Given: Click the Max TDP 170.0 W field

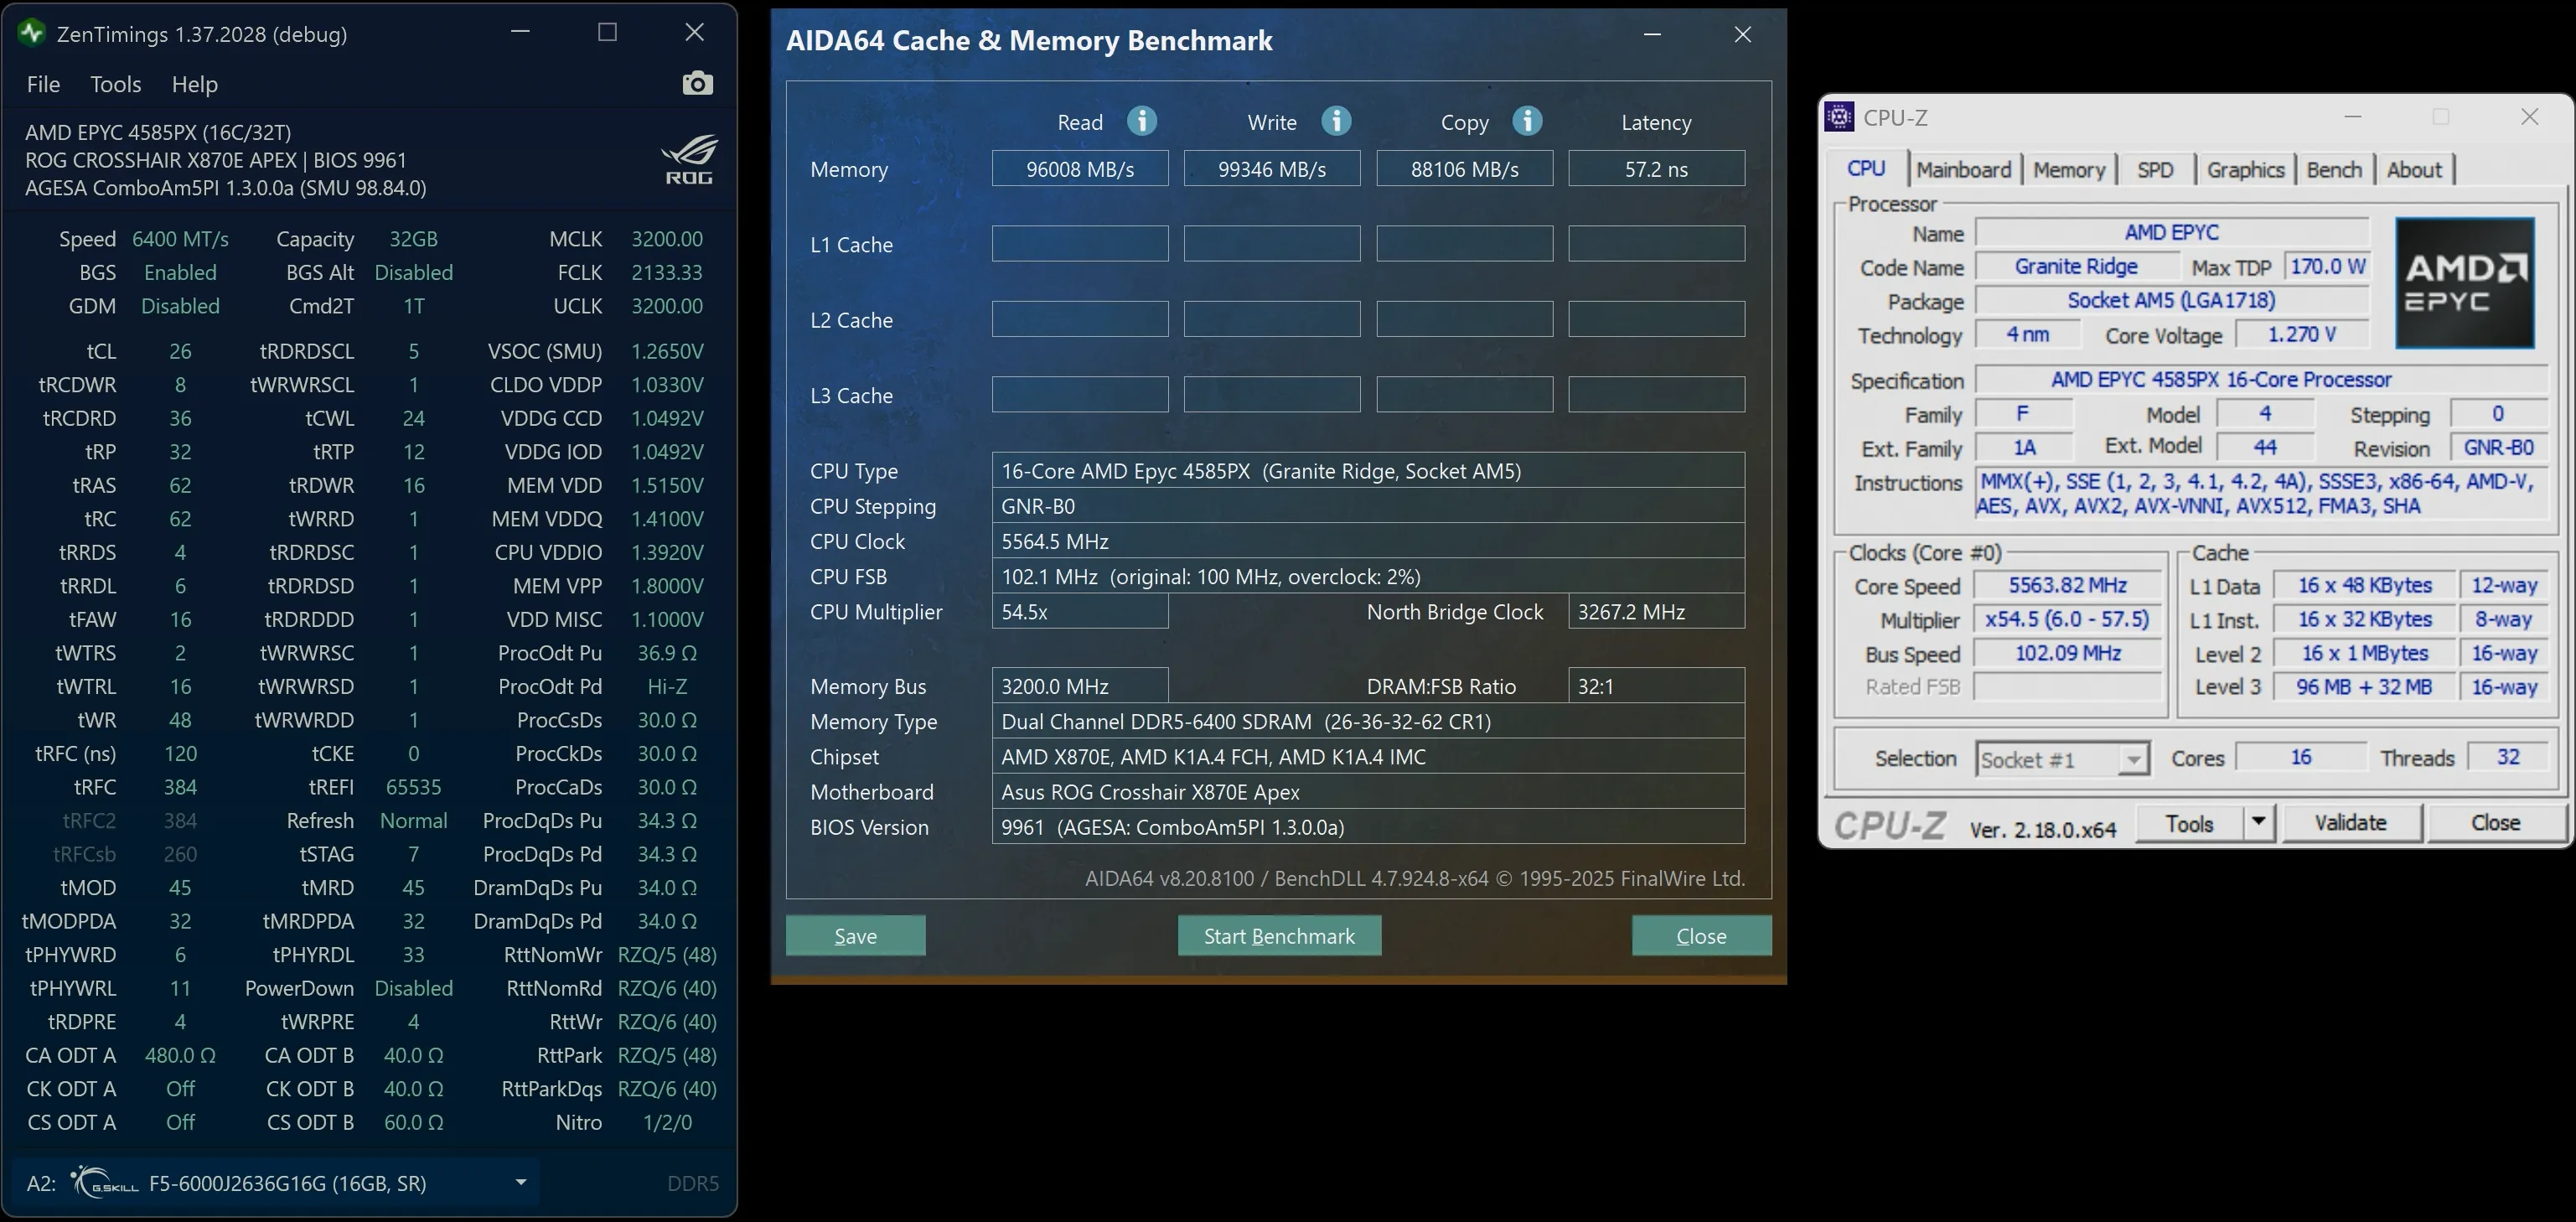Looking at the screenshot, I should click(2327, 267).
